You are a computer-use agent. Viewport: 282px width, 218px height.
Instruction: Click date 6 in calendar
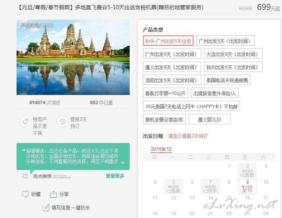tap(192, 182)
